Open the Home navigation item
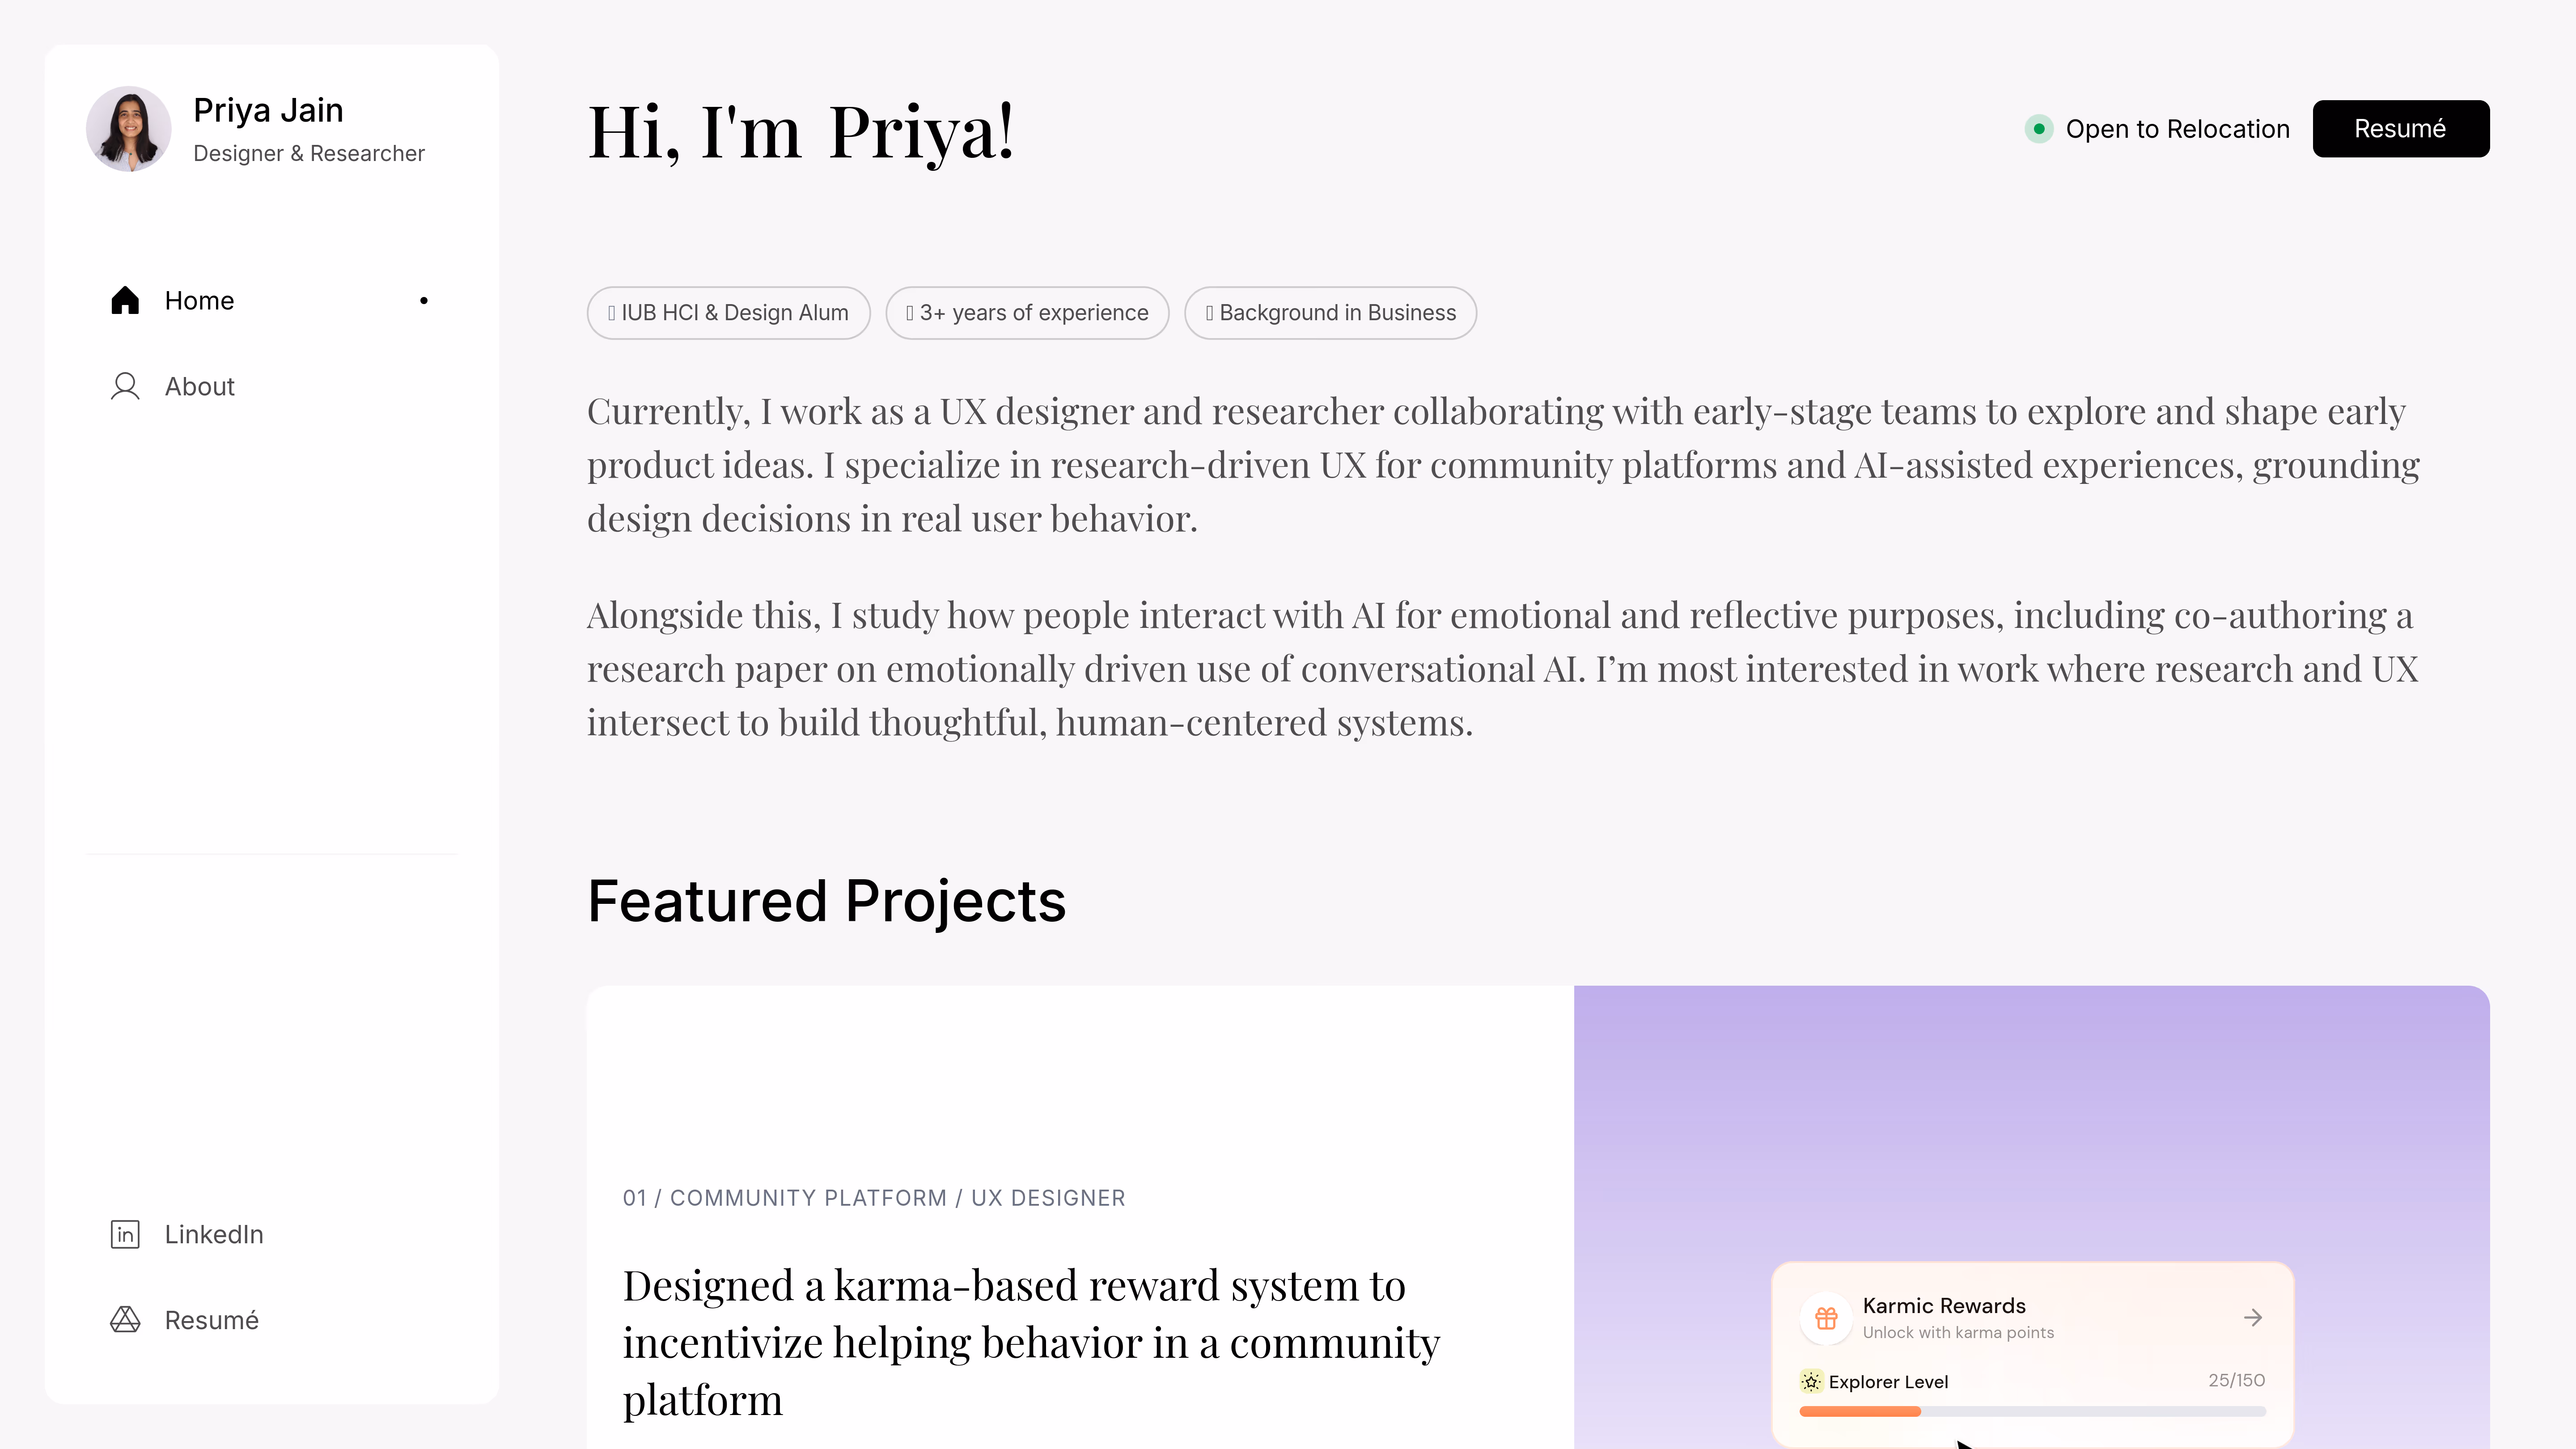This screenshot has width=2576, height=1449. pyautogui.click(x=199, y=301)
